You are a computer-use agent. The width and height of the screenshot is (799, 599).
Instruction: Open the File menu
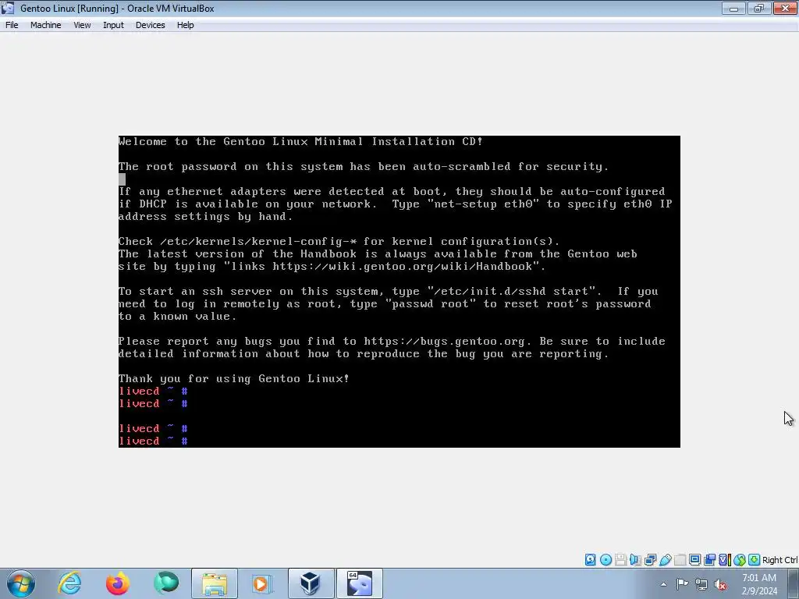coord(12,25)
